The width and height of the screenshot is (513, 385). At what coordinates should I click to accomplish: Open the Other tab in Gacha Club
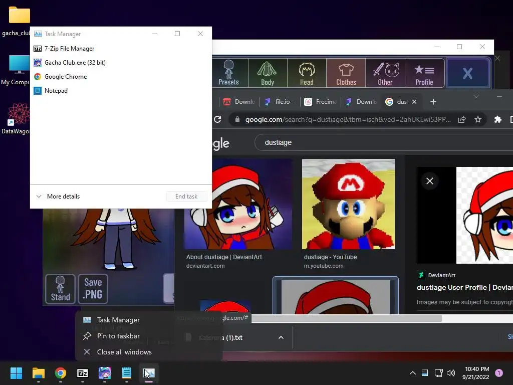[385, 73]
